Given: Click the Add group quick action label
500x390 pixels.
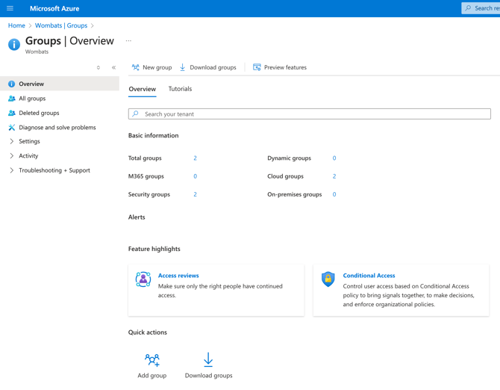Looking at the screenshot, I should [152, 376].
